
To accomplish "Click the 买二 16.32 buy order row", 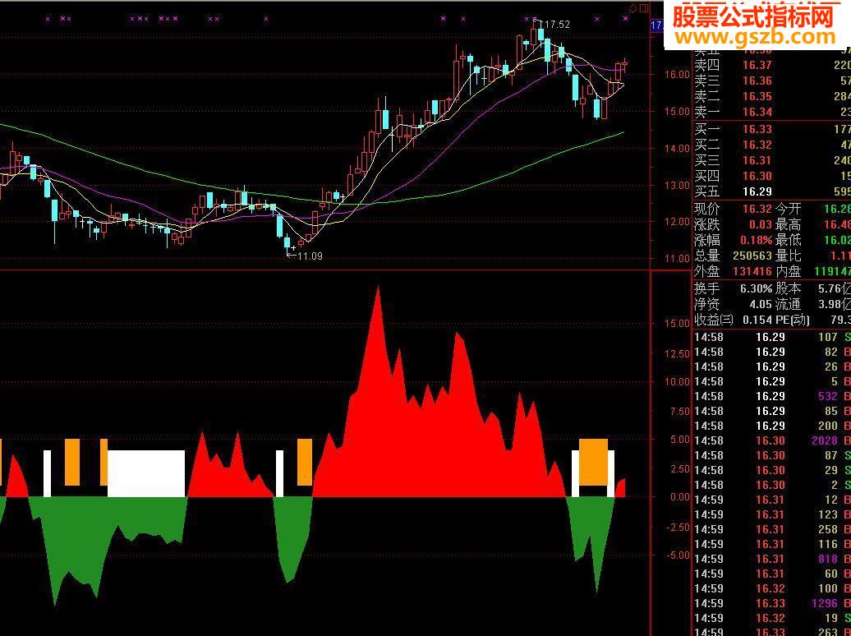I will pos(772,145).
